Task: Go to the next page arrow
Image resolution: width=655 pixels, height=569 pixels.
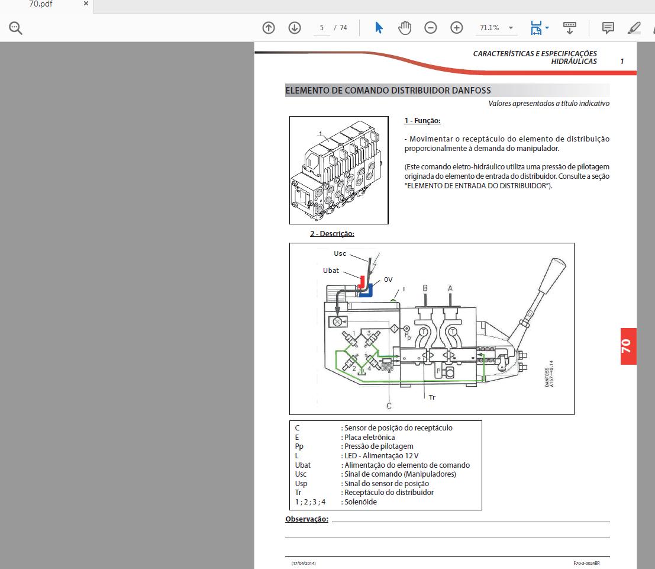Action: pyautogui.click(x=294, y=27)
